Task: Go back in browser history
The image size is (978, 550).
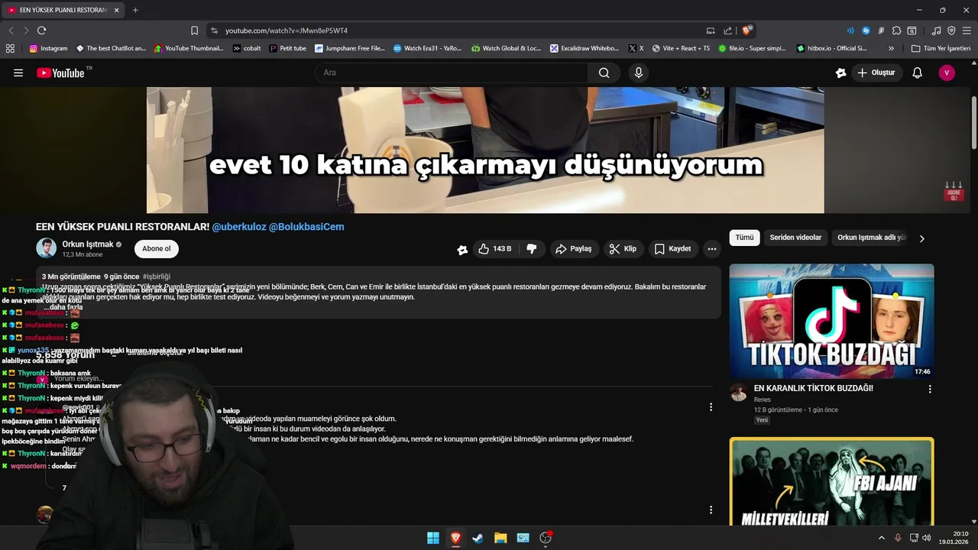Action: coord(11,31)
